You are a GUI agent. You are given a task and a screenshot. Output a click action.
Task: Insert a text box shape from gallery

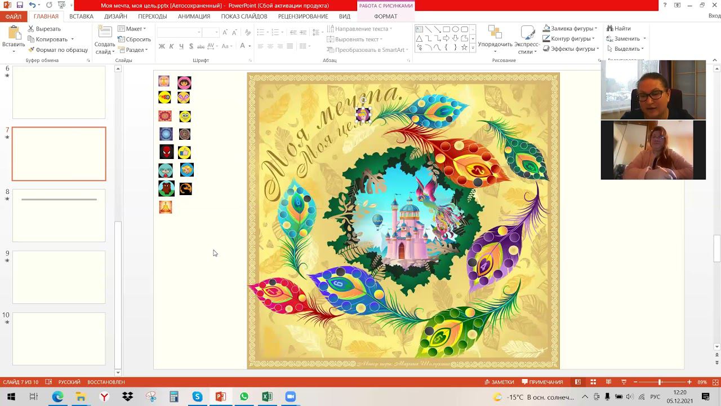[x=419, y=29]
